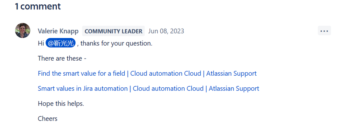Image resolution: width=343 pixels, height=125 pixels.
Task: Click the 'Hope this helps.' text
Action: (x=61, y=104)
